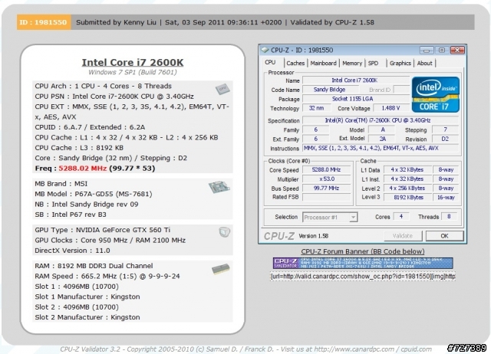Click the CPU-Z Validator forum banner image
Image resolution: width=491 pixels, height=354 pixels.
[363, 263]
